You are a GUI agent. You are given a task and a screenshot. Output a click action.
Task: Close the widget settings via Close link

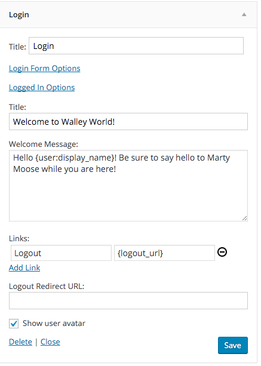[50, 342]
